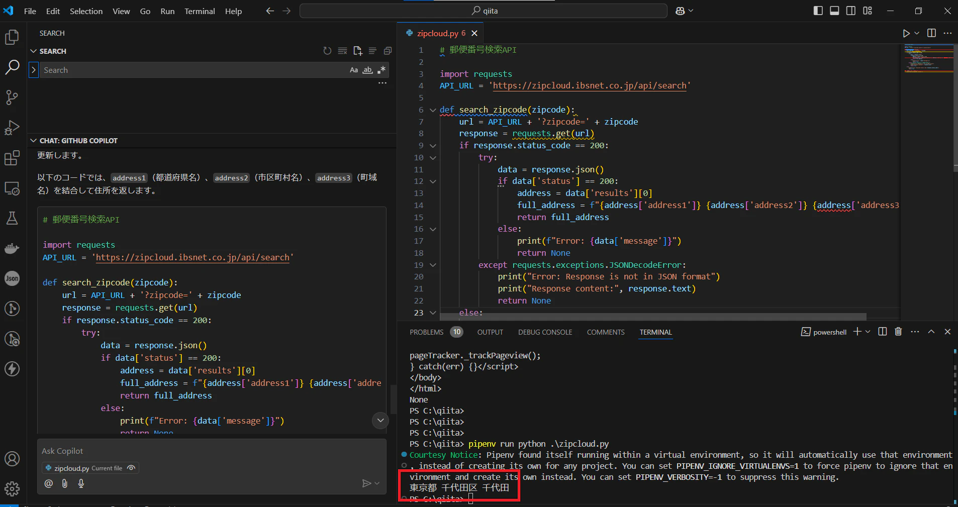This screenshot has height=507, width=958.
Task: Open the Json icon view in activity bar
Action: 12,278
